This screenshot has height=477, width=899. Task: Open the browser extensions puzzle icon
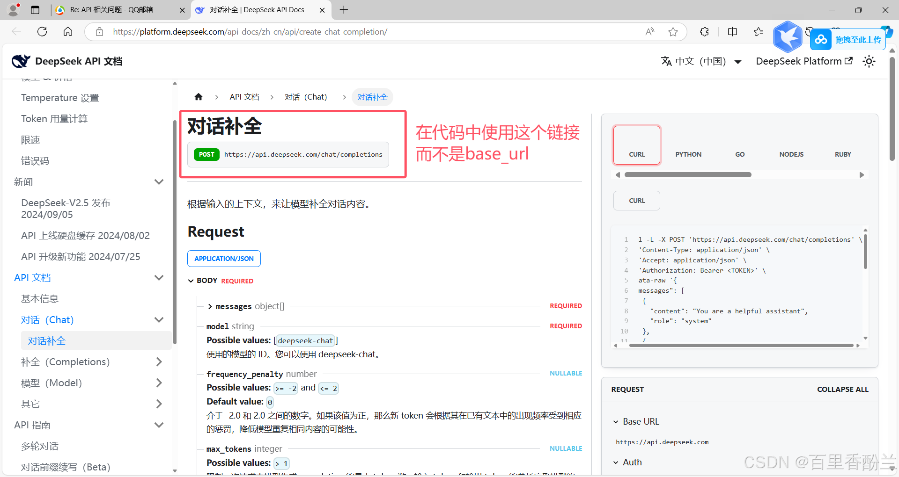click(704, 32)
